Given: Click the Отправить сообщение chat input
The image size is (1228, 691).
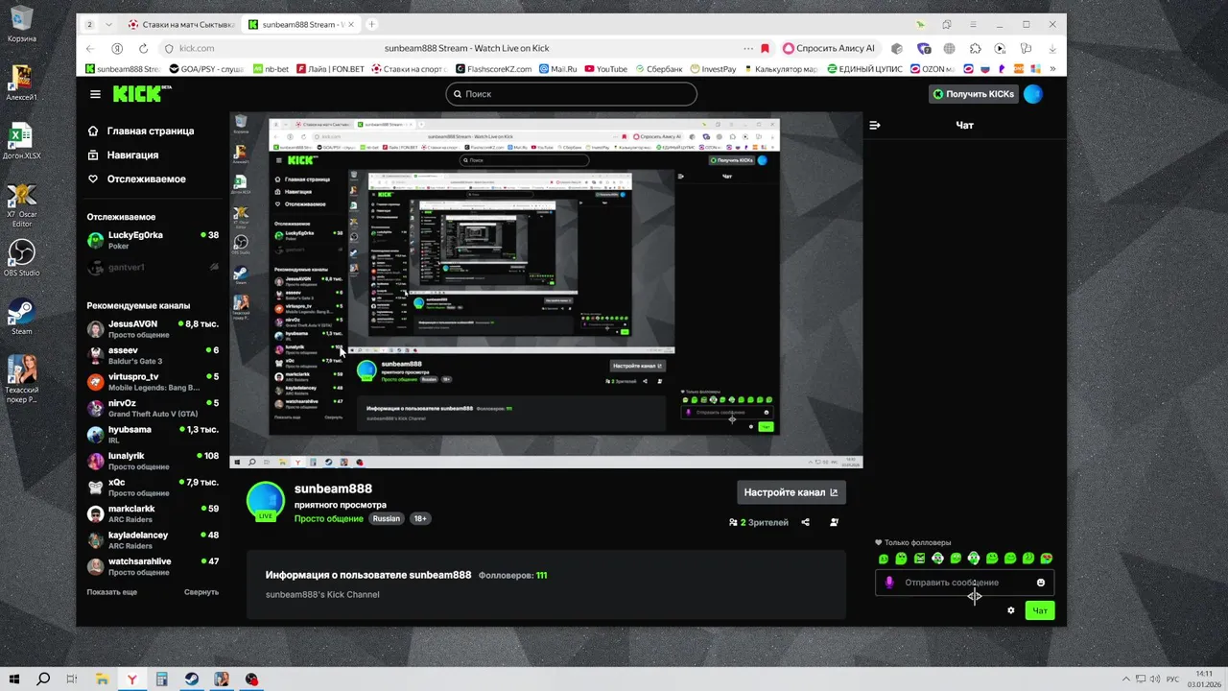Looking at the screenshot, I should point(964,583).
